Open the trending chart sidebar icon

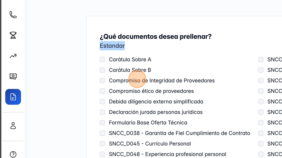tap(13, 56)
